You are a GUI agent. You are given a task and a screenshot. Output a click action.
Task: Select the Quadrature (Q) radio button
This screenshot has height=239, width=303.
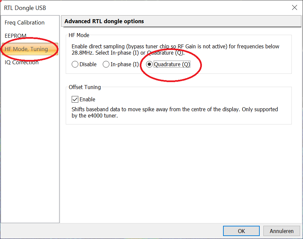(149, 64)
